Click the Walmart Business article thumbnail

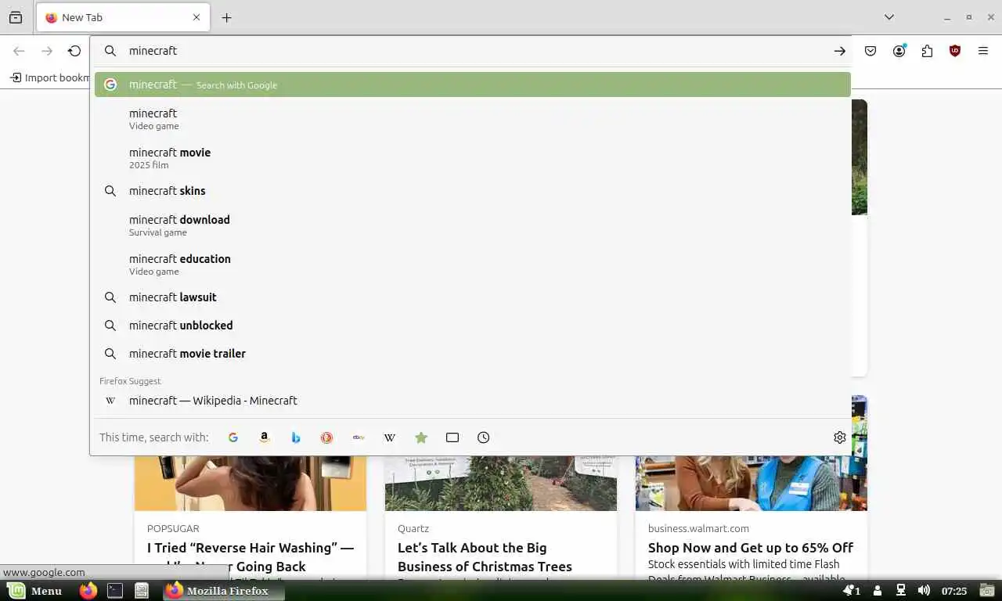tap(751, 484)
